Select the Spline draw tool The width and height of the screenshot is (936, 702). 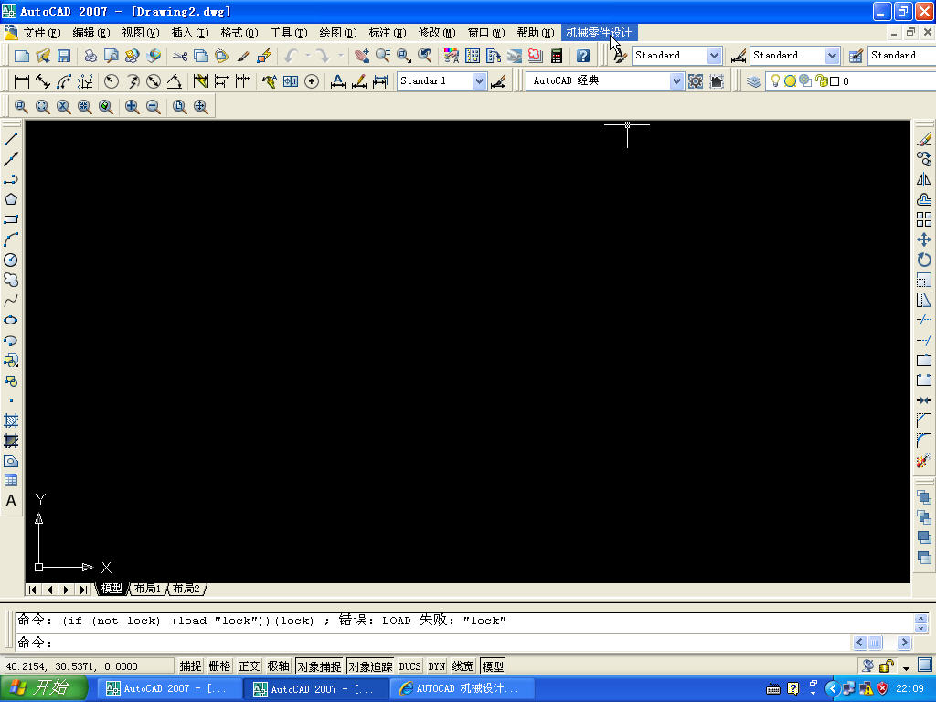11,300
